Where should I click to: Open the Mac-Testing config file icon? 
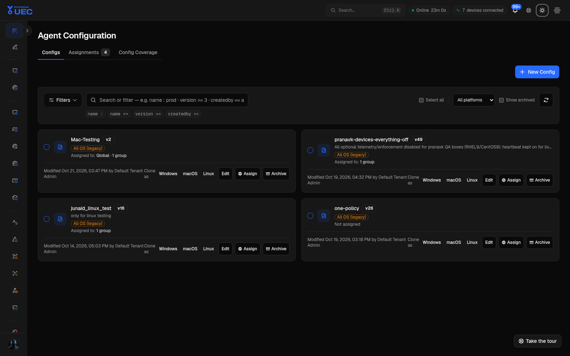60,147
